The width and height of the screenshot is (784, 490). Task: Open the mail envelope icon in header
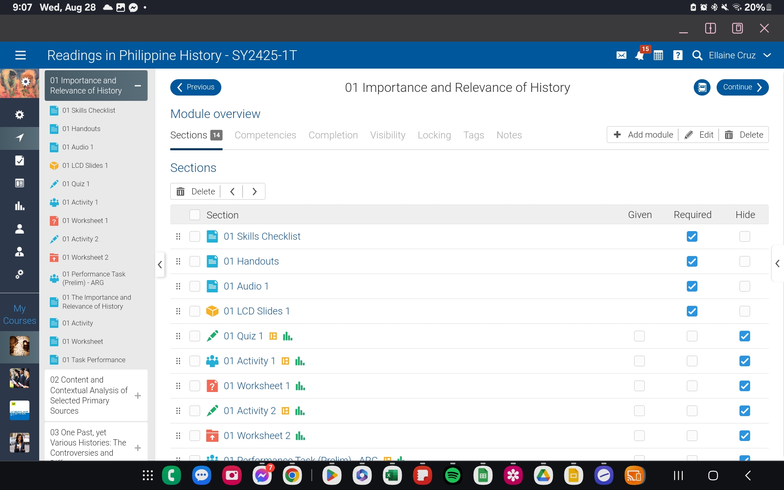[x=621, y=55]
